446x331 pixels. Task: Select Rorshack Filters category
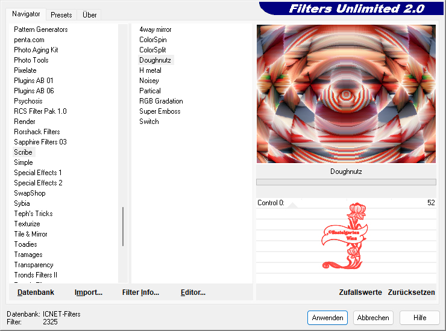coord(37,132)
